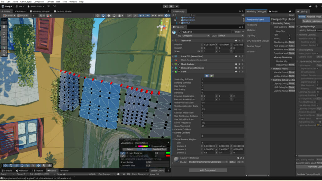
Task: Select the Rotate tool in Scene overlay
Action: (4, 33)
